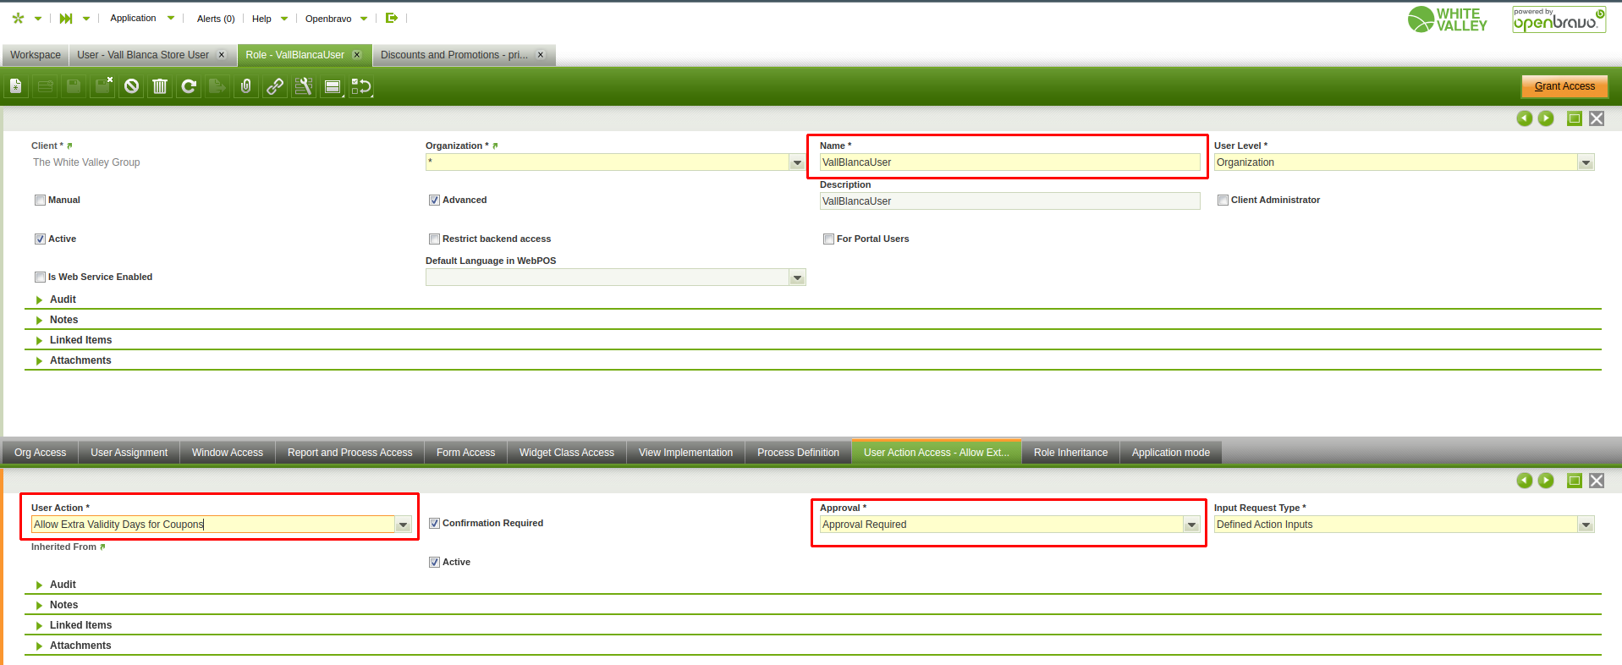Click the quick launch double-arrow icon
Image resolution: width=1622 pixels, height=665 pixels.
(x=66, y=18)
